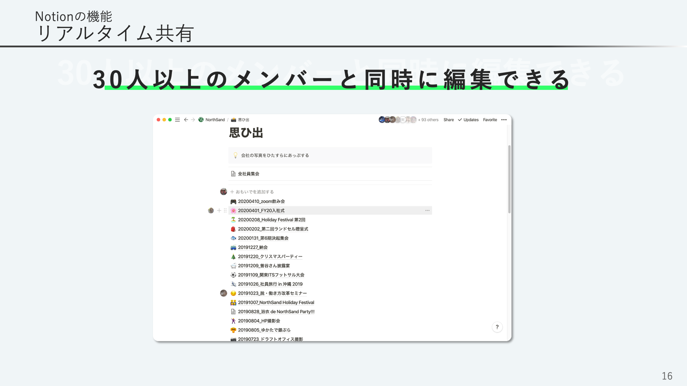Click the drag handle beside FY20入社式 row
This screenshot has height=386, width=687.
click(225, 210)
